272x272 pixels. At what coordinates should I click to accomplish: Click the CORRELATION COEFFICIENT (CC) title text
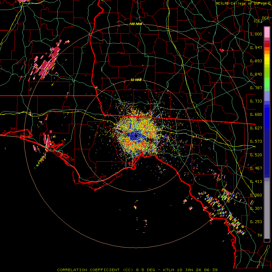(x=95, y=270)
